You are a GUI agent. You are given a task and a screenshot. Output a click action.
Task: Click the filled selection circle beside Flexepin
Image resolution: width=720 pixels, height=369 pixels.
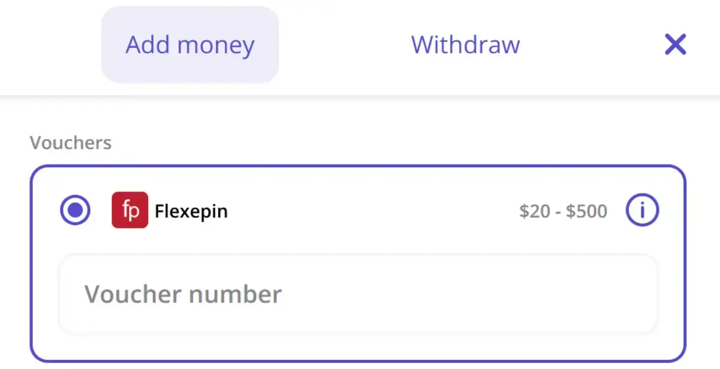tap(75, 210)
